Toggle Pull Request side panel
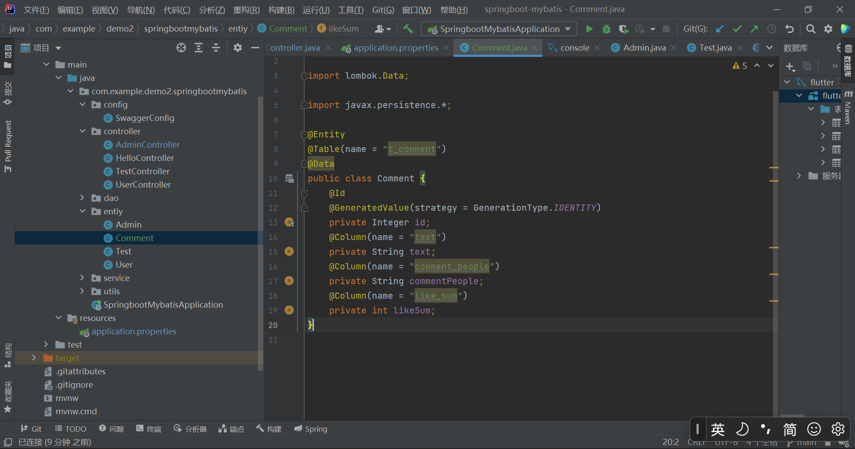Viewport: 855px width, 449px height. tap(8, 146)
